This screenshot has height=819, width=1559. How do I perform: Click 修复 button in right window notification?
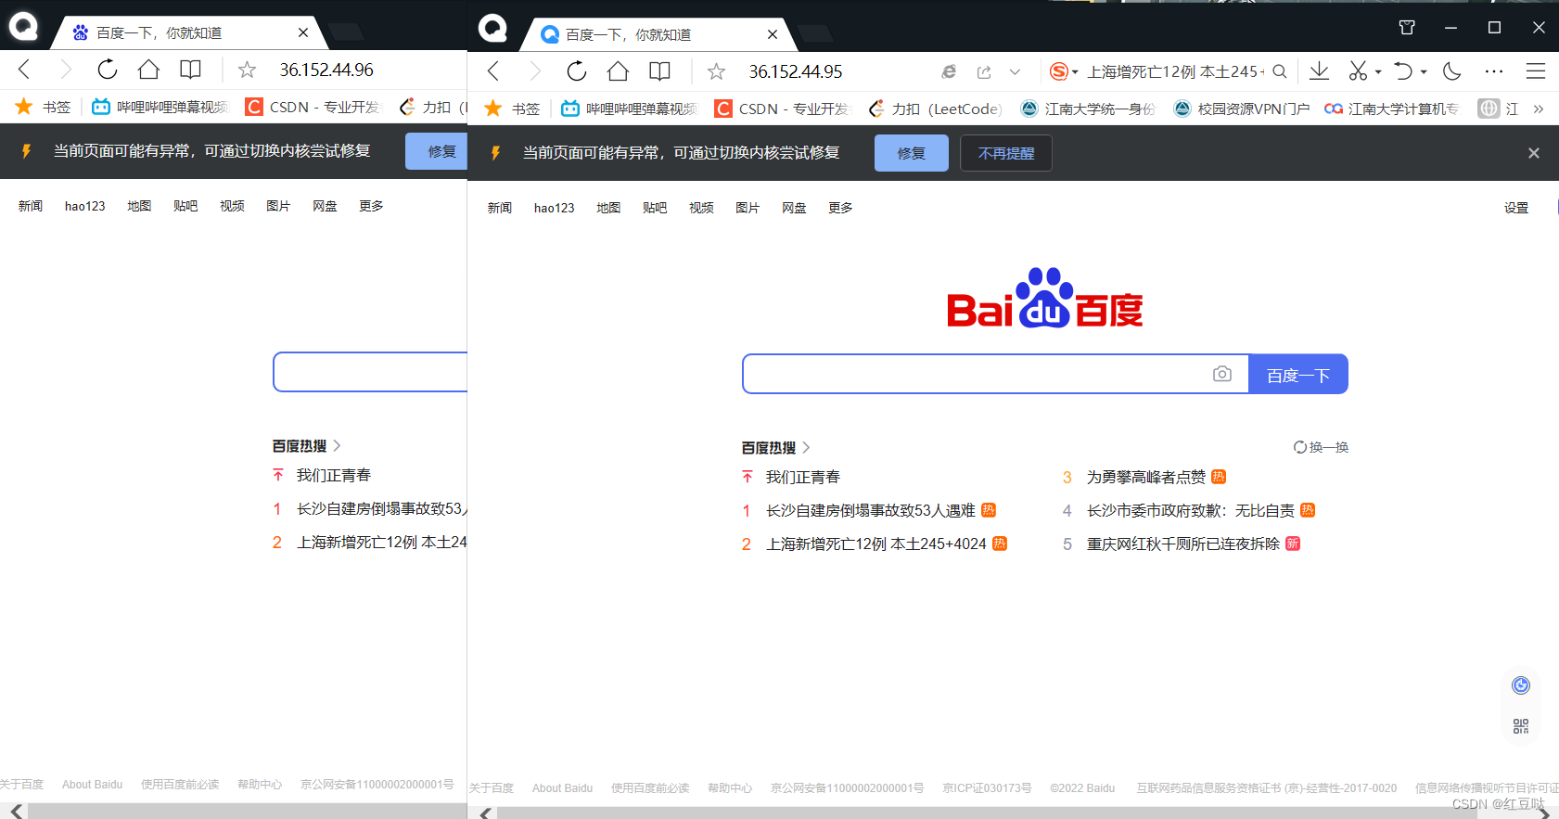coord(912,153)
